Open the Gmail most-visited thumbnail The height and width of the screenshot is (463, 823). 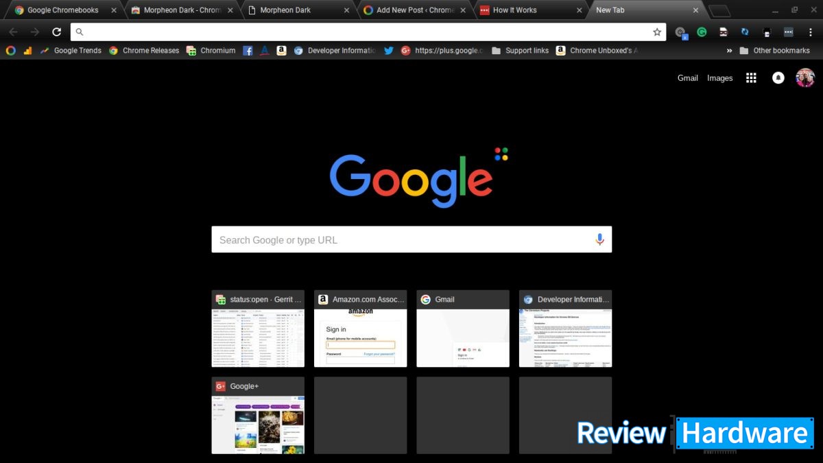click(463, 329)
